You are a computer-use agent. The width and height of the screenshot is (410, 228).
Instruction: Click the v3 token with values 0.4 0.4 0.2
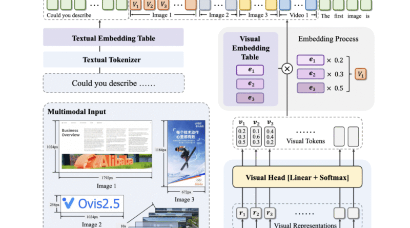270,136
